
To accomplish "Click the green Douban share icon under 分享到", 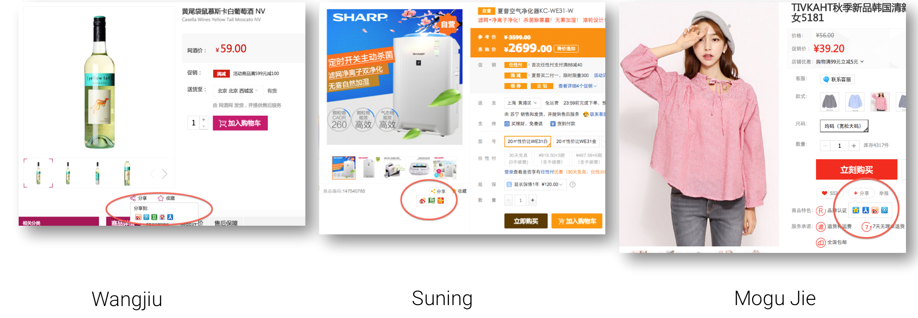I will coord(154,217).
